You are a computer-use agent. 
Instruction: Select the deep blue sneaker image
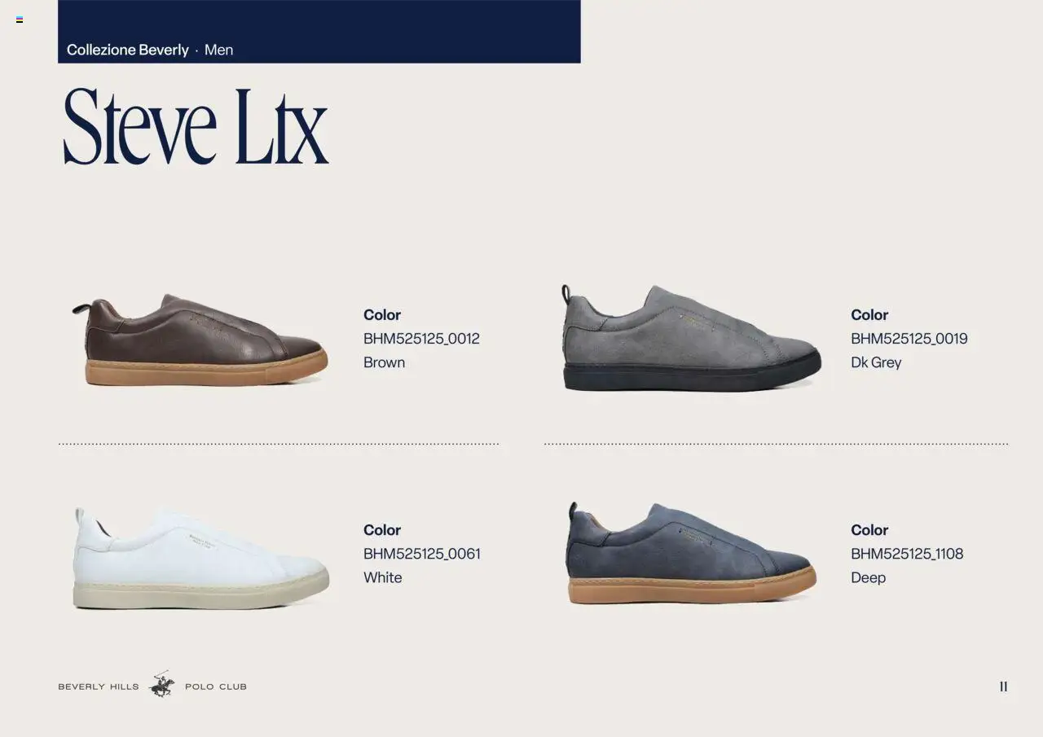click(x=691, y=553)
